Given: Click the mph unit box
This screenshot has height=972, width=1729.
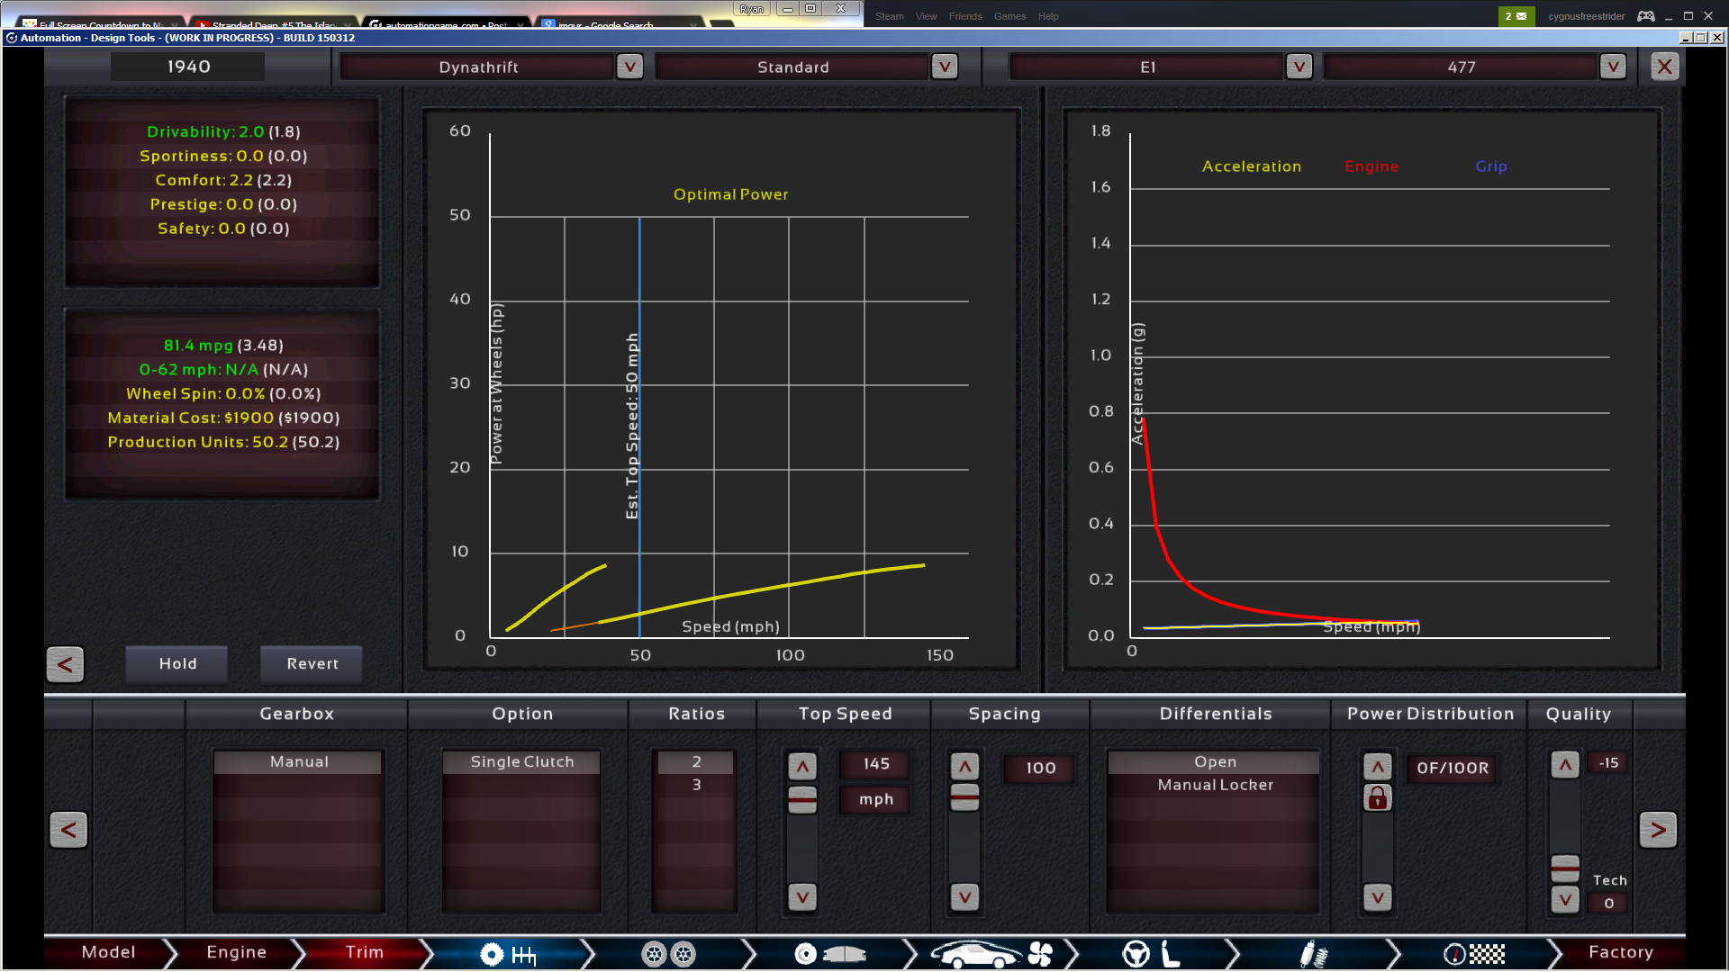Looking at the screenshot, I should [x=875, y=800].
